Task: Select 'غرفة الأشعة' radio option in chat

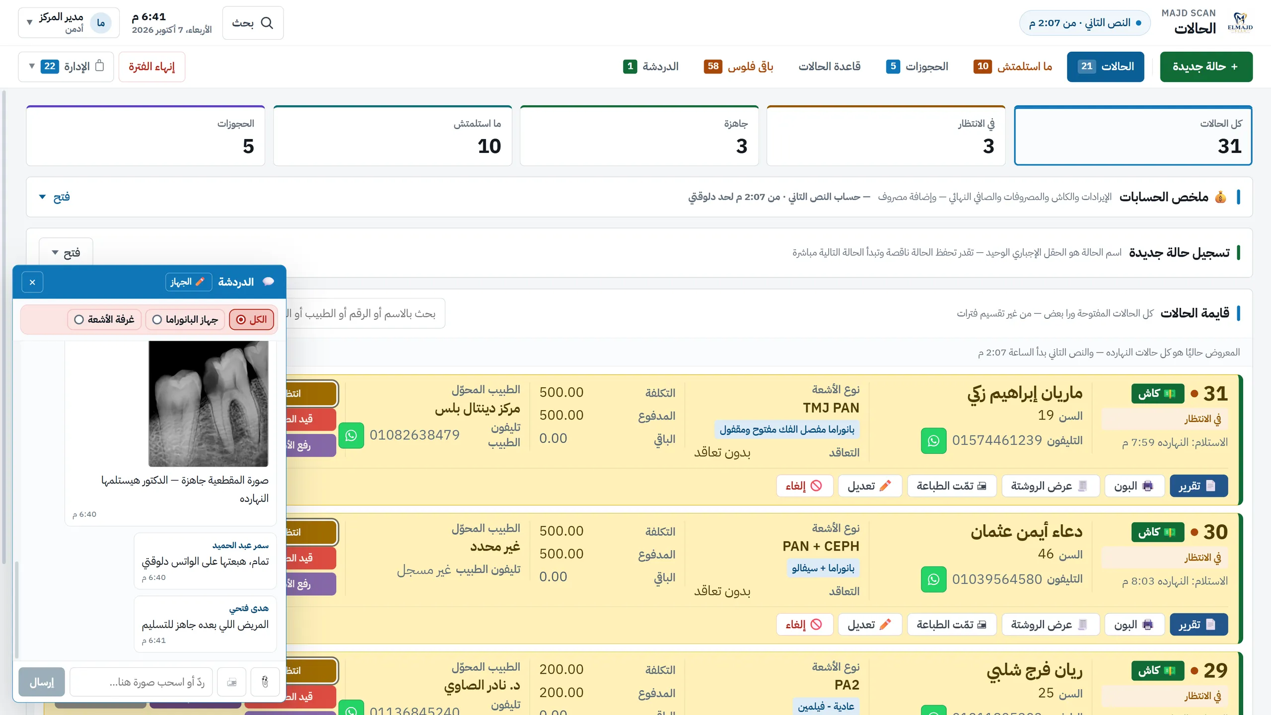Action: 104,319
